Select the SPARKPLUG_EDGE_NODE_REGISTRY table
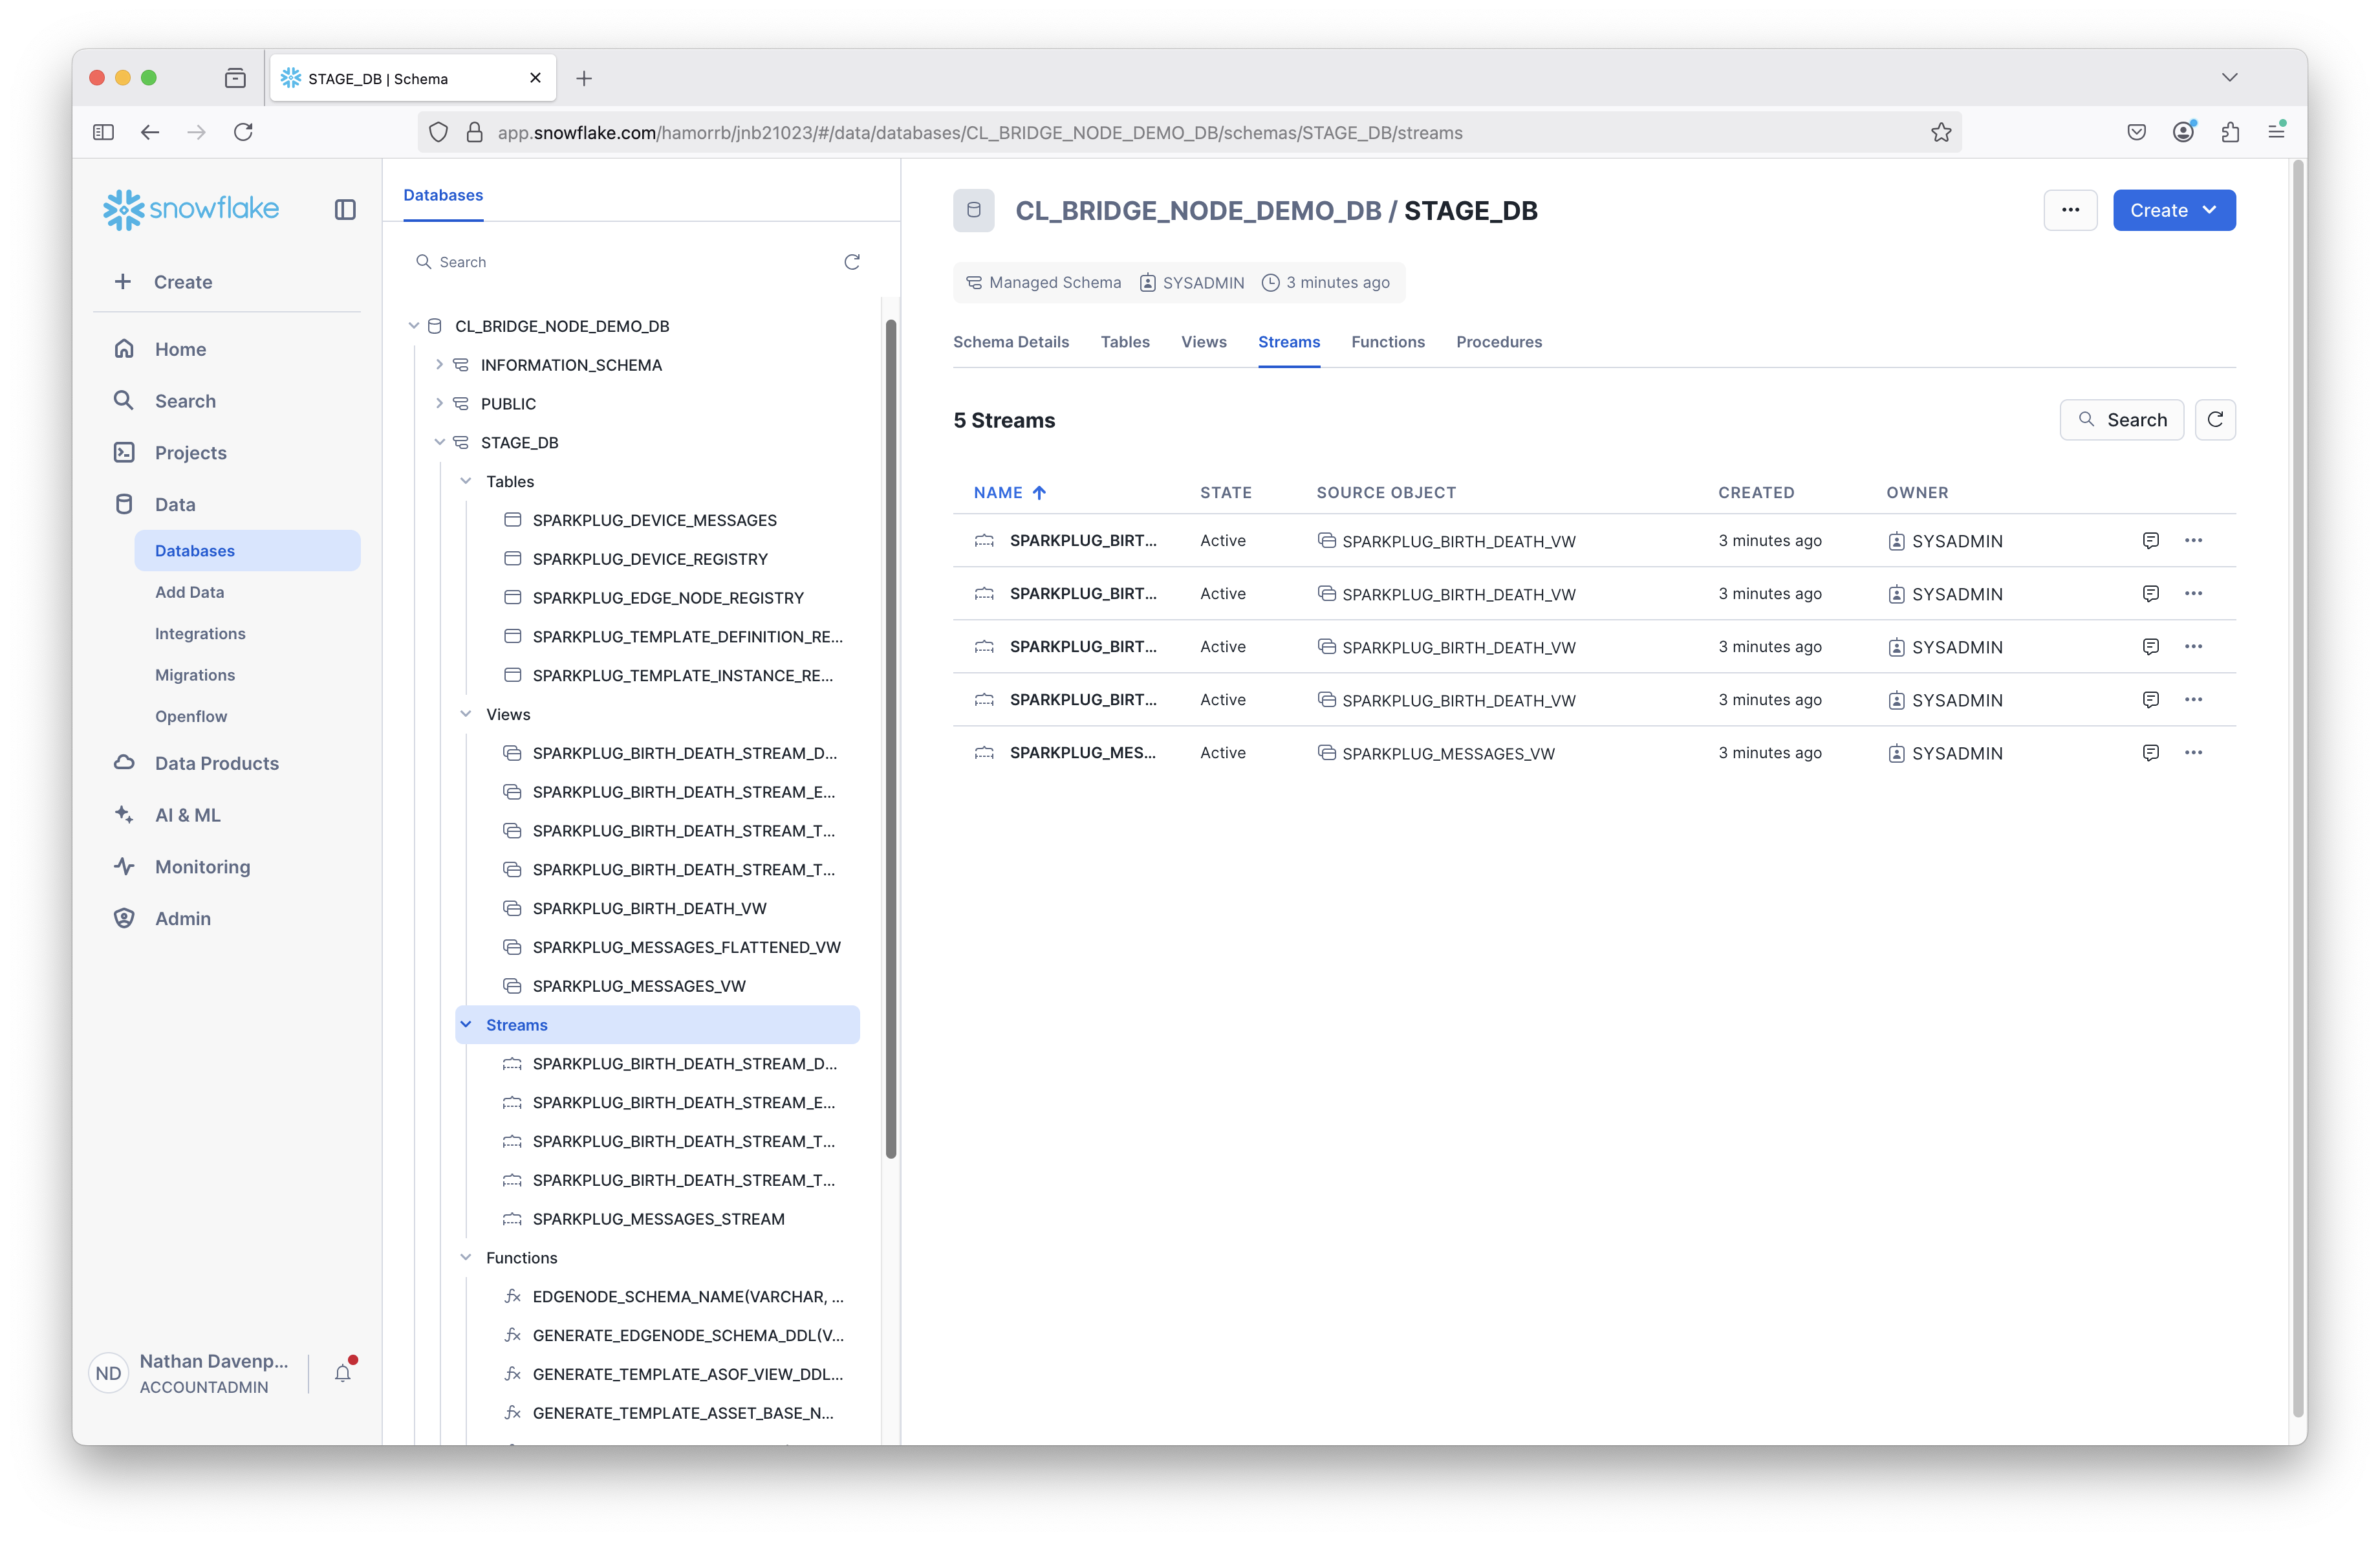Screen dimensions: 2380x1541 pyautogui.click(x=667, y=598)
